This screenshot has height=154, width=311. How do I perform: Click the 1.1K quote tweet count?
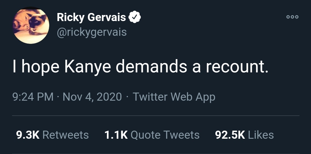coord(115,135)
